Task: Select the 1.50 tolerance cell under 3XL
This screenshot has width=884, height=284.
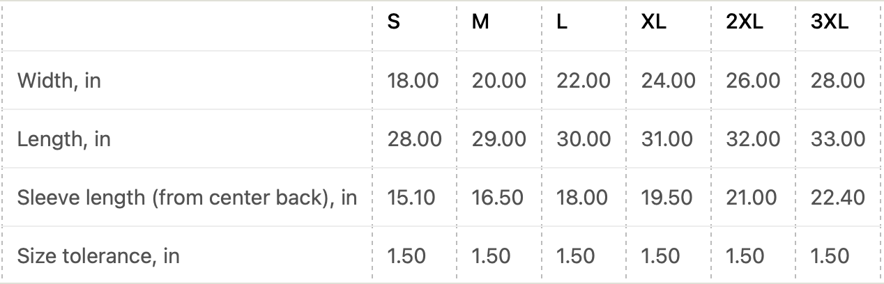Action: pyautogui.click(x=830, y=256)
